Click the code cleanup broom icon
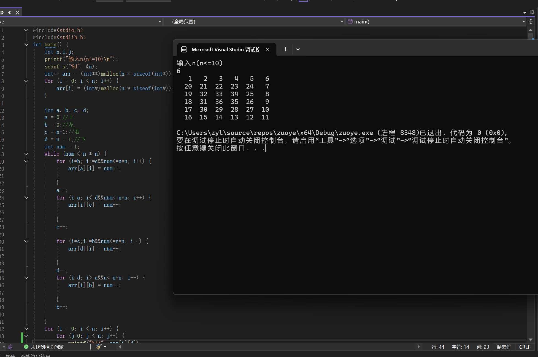This screenshot has height=357, width=538. click(99, 347)
